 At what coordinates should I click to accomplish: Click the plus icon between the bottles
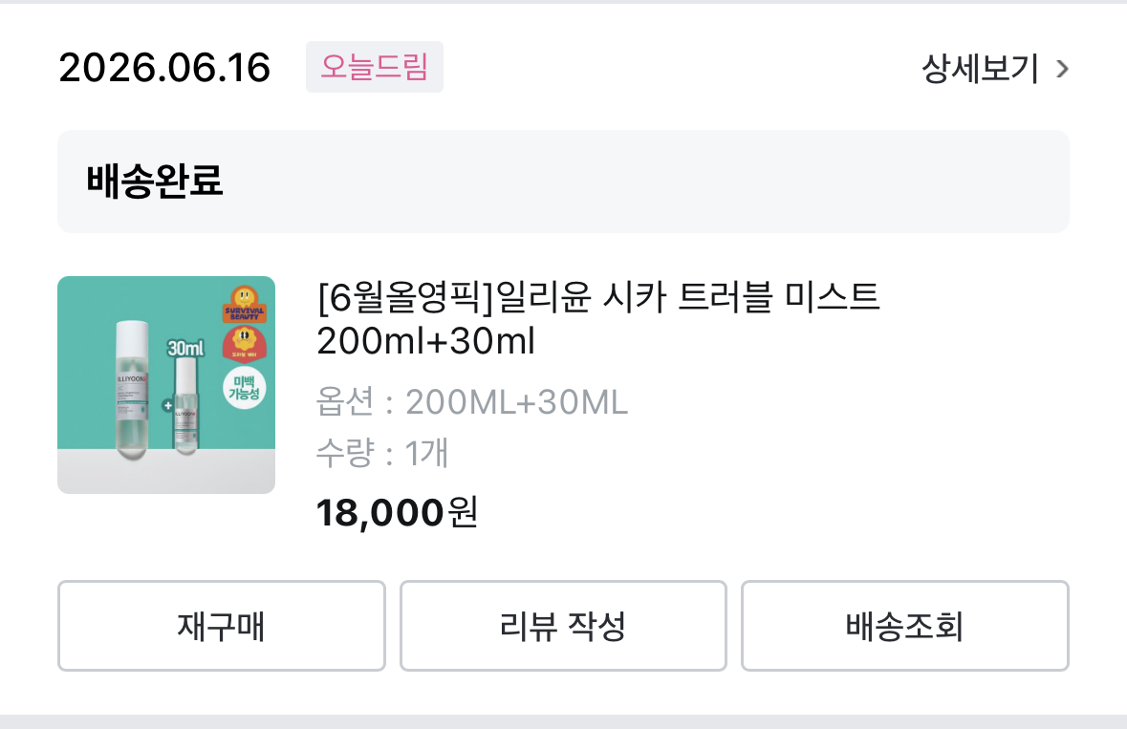click(x=167, y=405)
